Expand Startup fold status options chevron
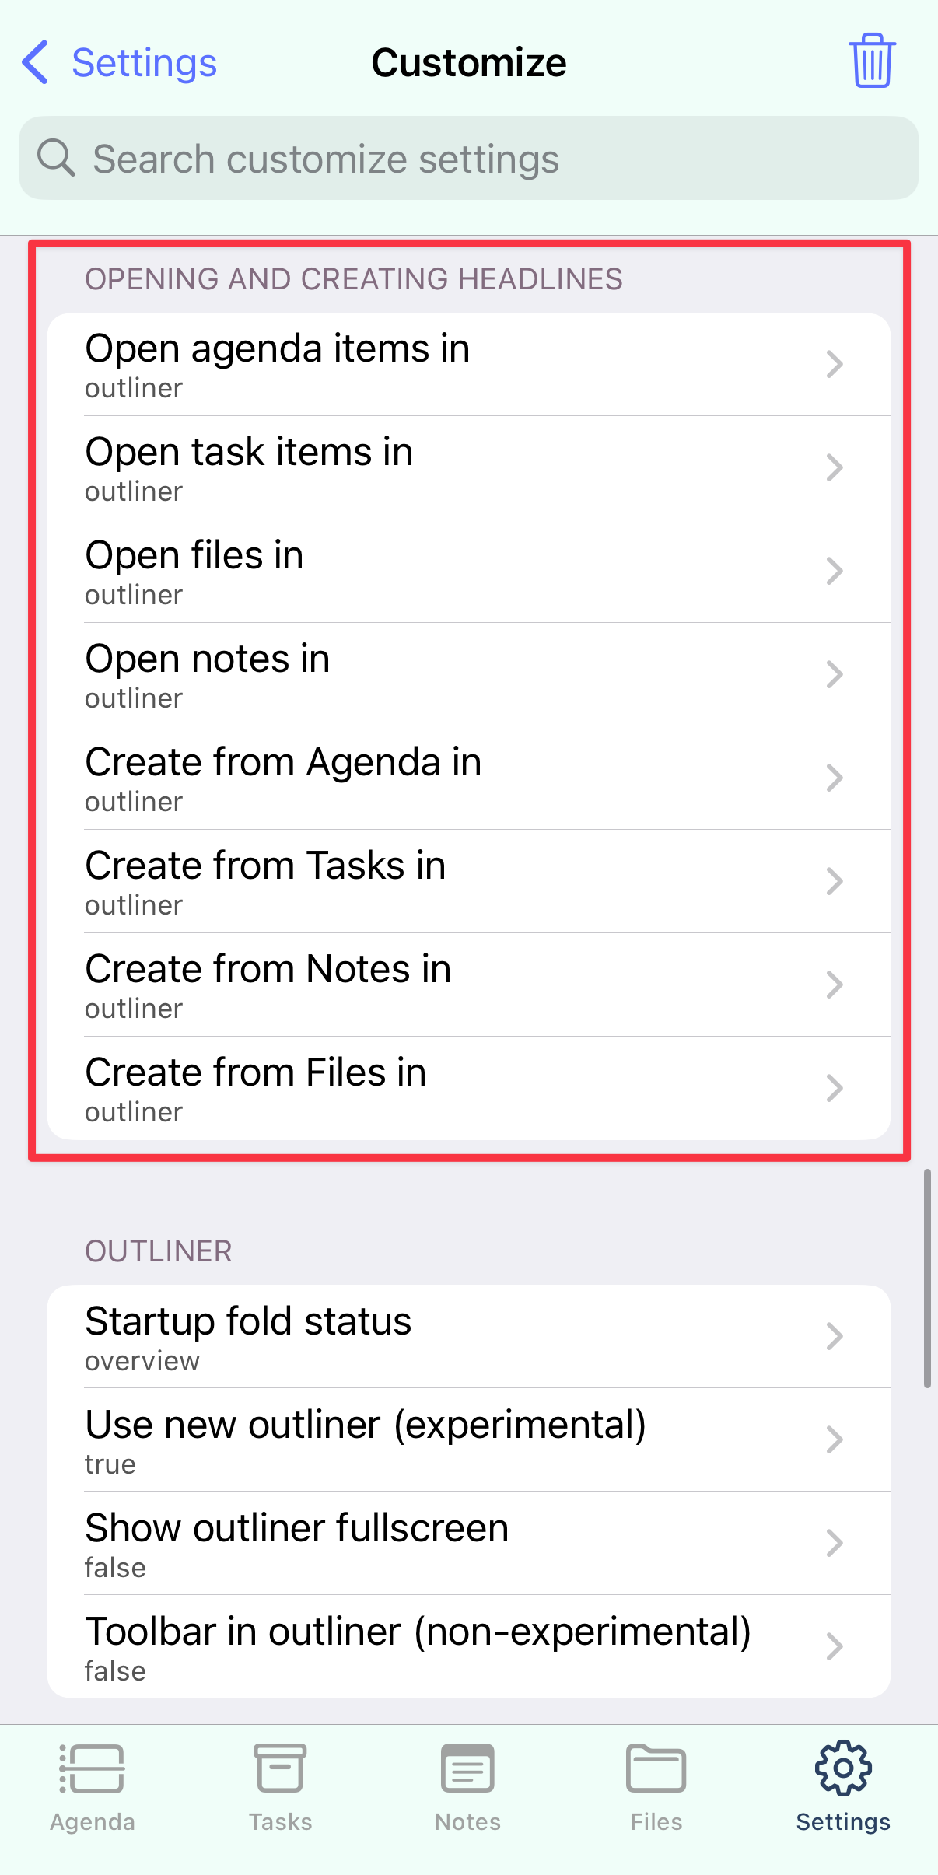 [x=835, y=1336]
